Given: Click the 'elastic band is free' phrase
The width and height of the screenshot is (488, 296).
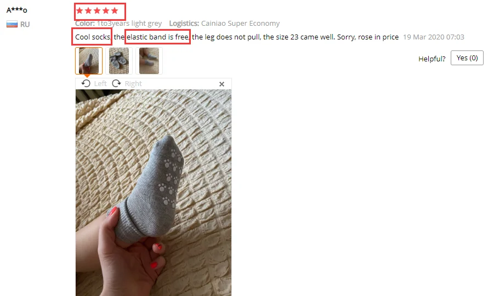Looking at the screenshot, I should (157, 37).
